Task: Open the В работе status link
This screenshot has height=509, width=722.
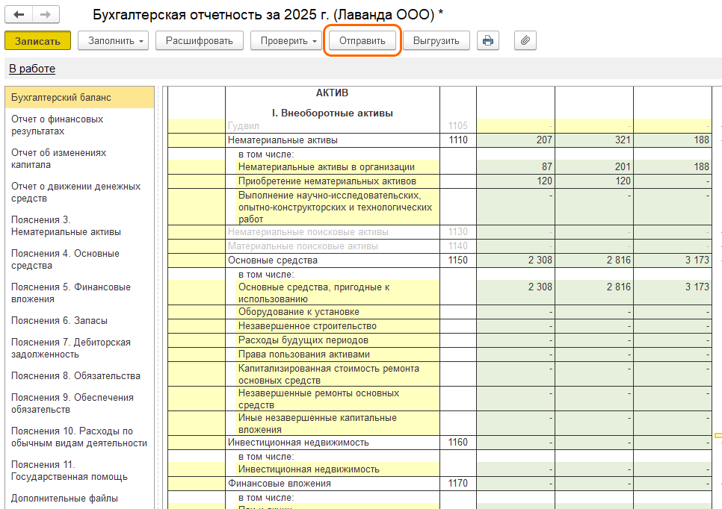Action: pyautogui.click(x=32, y=69)
